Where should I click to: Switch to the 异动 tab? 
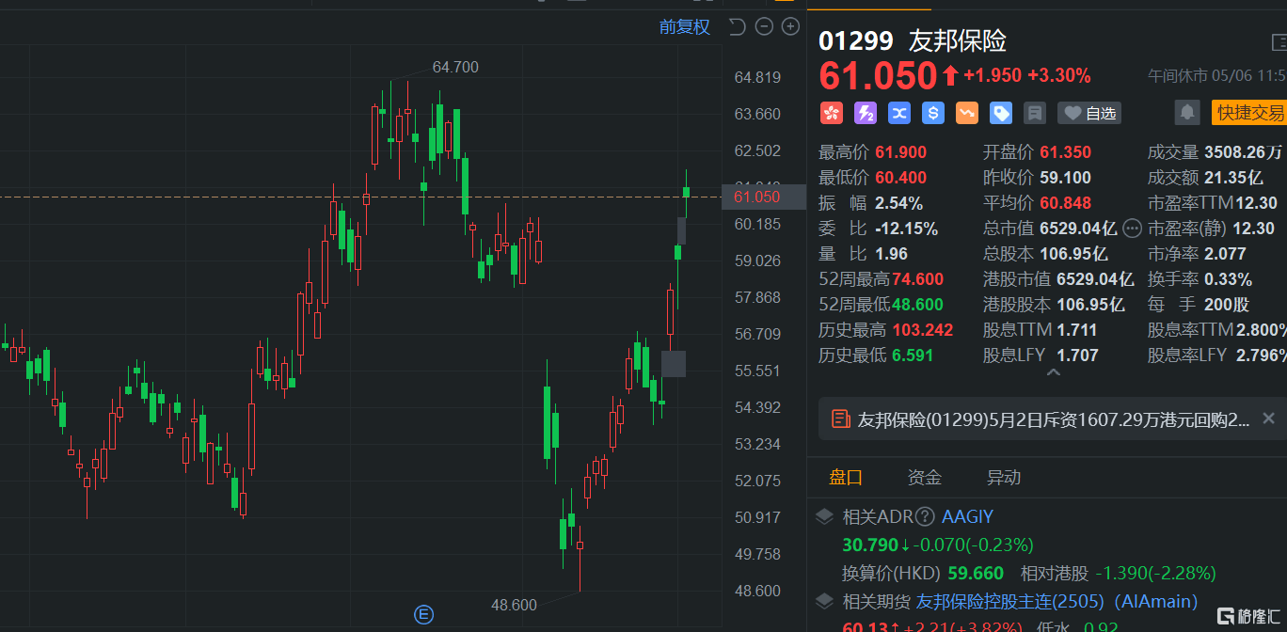[1003, 478]
